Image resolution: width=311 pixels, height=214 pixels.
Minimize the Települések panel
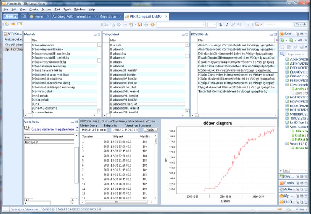click(x=183, y=35)
